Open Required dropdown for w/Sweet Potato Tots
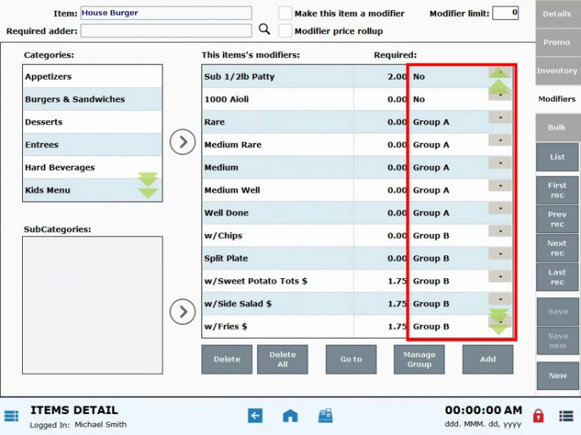Viewport: 581px width, 435px height. click(x=500, y=276)
